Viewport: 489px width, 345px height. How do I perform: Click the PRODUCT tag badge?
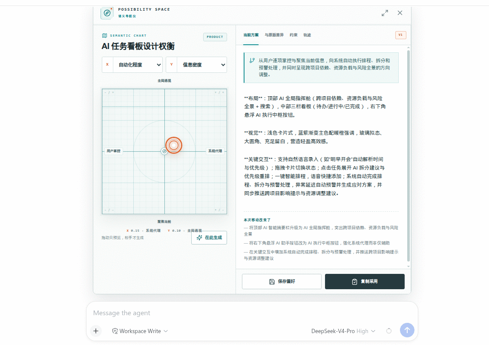[x=215, y=37]
